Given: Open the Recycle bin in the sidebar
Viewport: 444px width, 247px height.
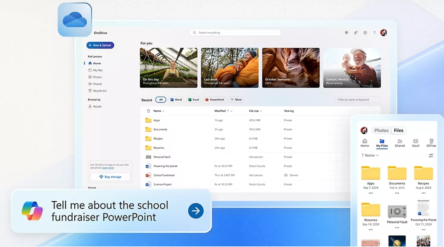Looking at the screenshot, I should (x=98, y=91).
